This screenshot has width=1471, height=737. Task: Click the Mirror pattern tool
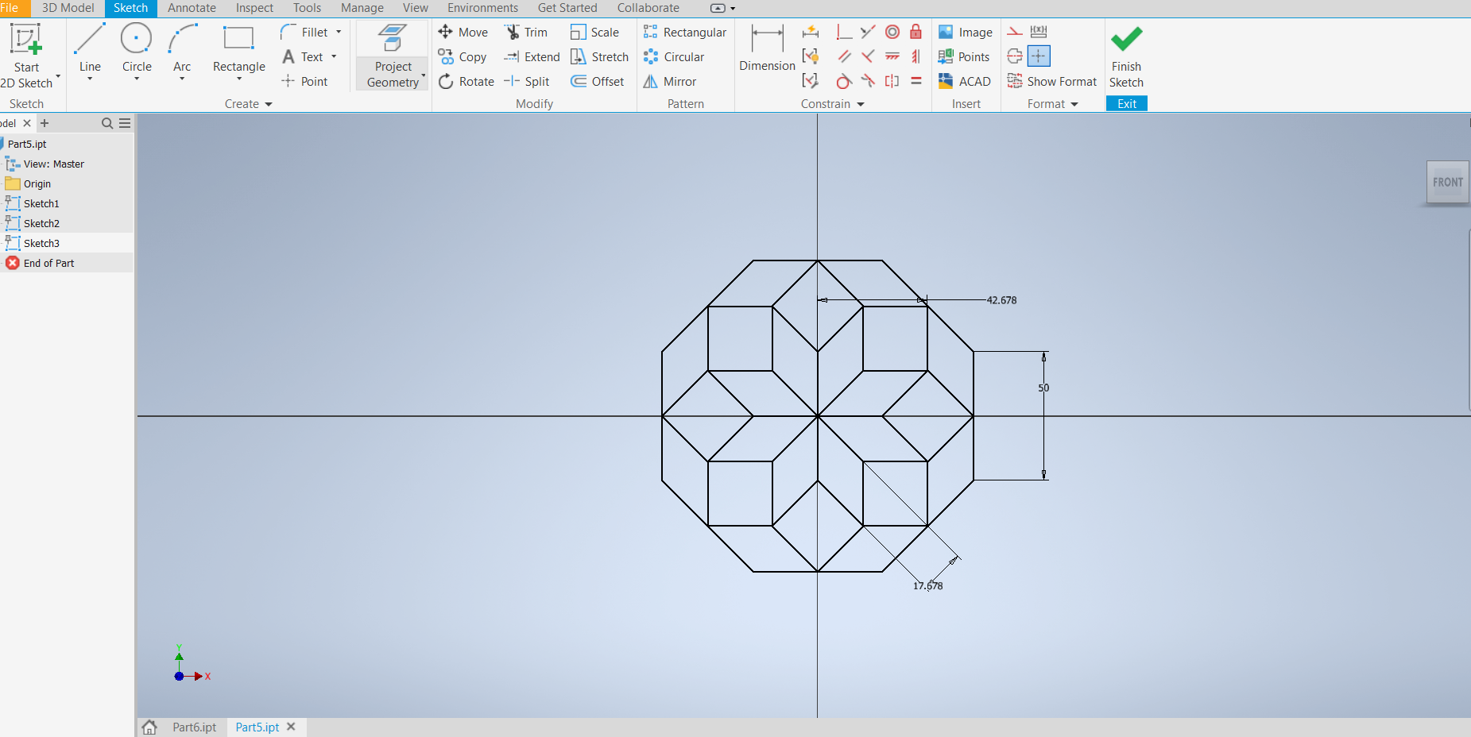click(670, 82)
